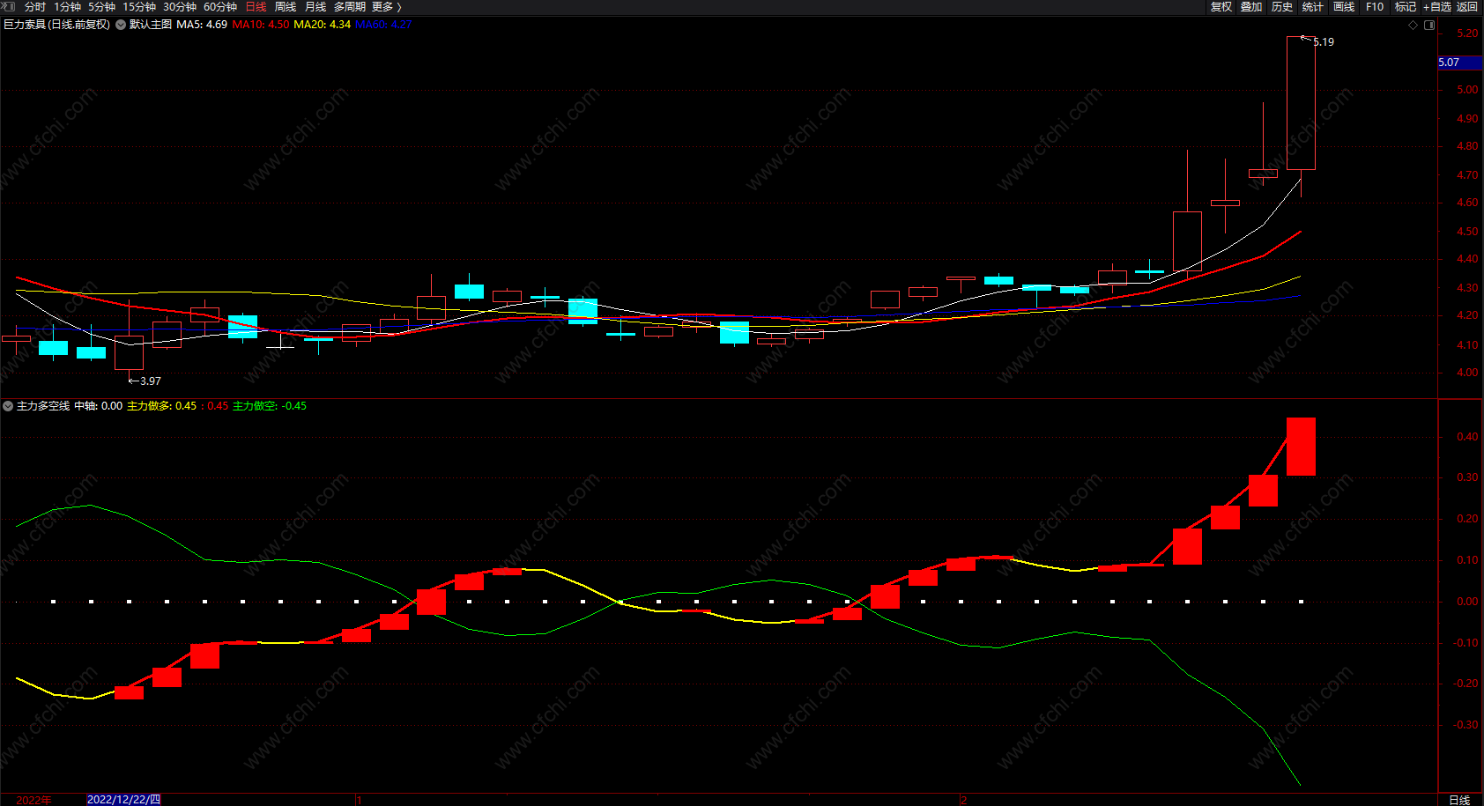Click the 默认主图 label
This screenshot has width=1484, height=806.
(151, 25)
